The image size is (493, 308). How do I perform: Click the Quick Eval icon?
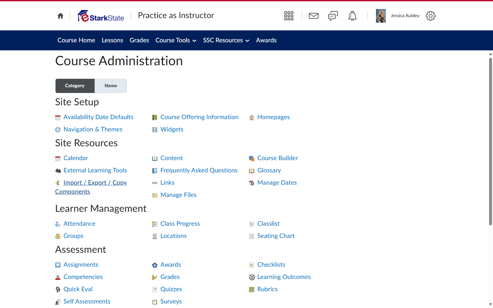(58, 290)
